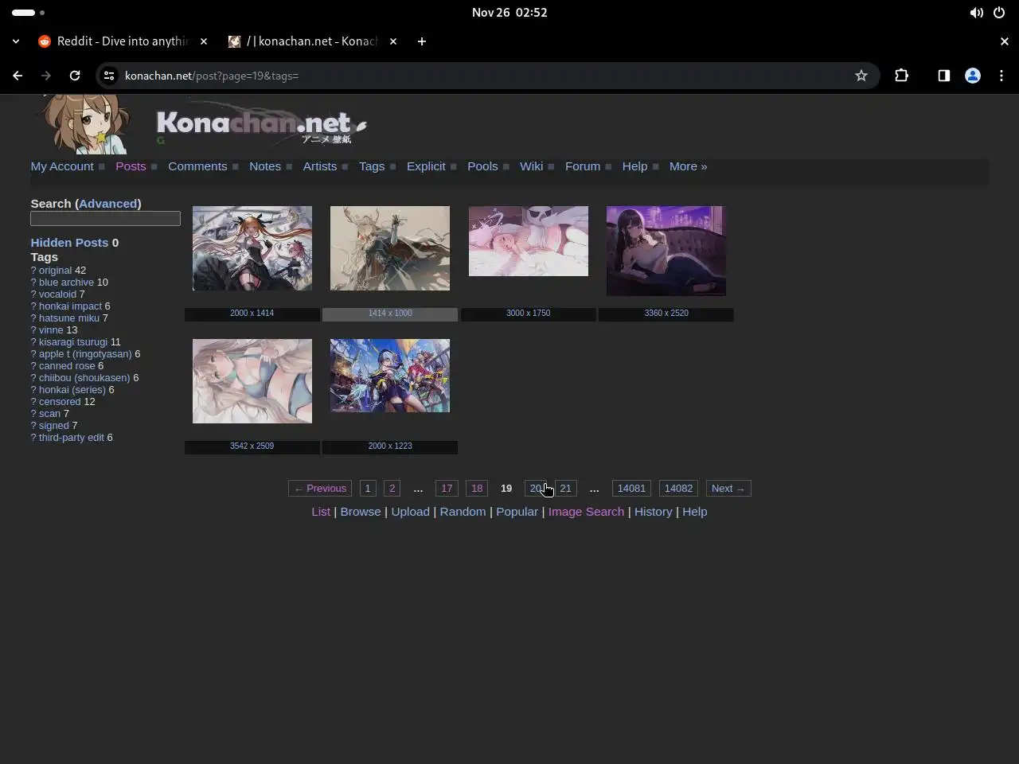Go to the Previous page
The image size is (1019, 764).
[x=320, y=489]
